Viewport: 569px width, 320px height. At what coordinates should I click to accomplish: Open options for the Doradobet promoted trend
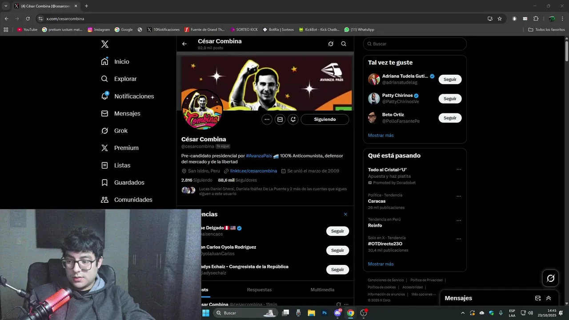(459, 169)
